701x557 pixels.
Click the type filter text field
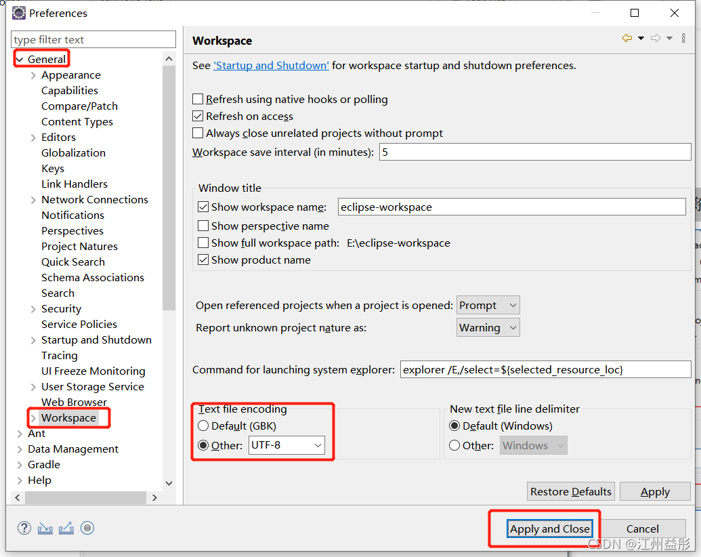click(x=93, y=39)
